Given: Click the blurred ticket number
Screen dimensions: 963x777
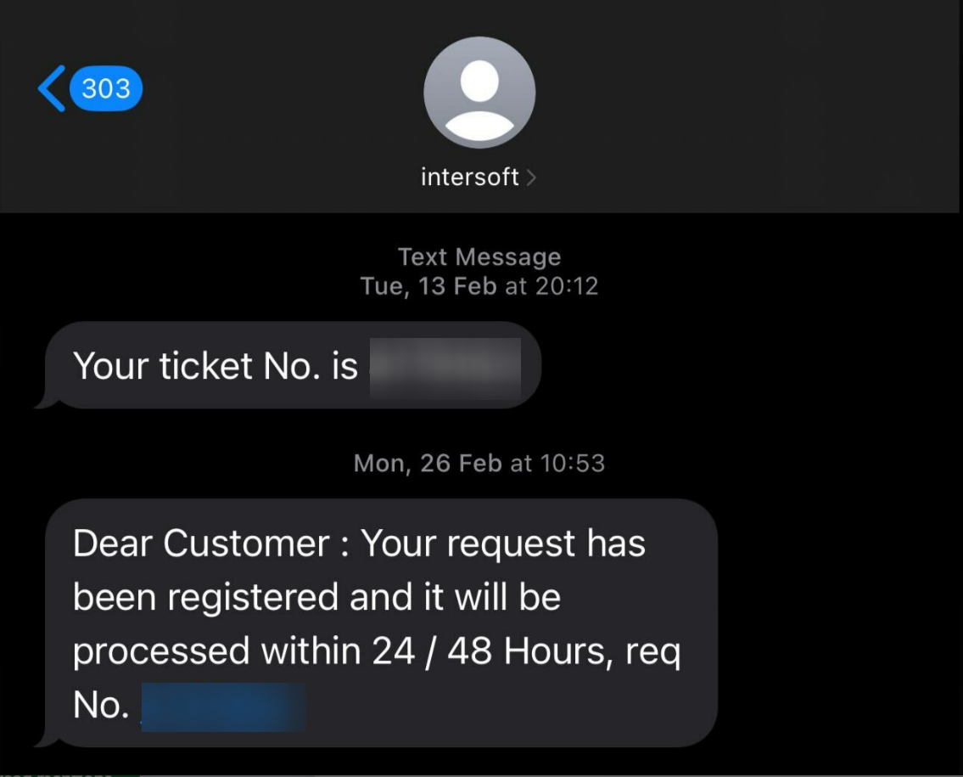Looking at the screenshot, I should [445, 368].
